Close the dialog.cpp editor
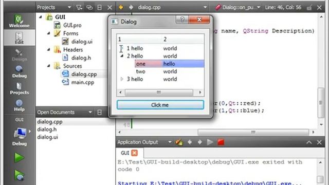 [x=319, y=8]
